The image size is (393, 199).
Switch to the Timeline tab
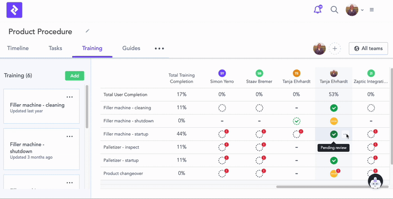point(18,48)
